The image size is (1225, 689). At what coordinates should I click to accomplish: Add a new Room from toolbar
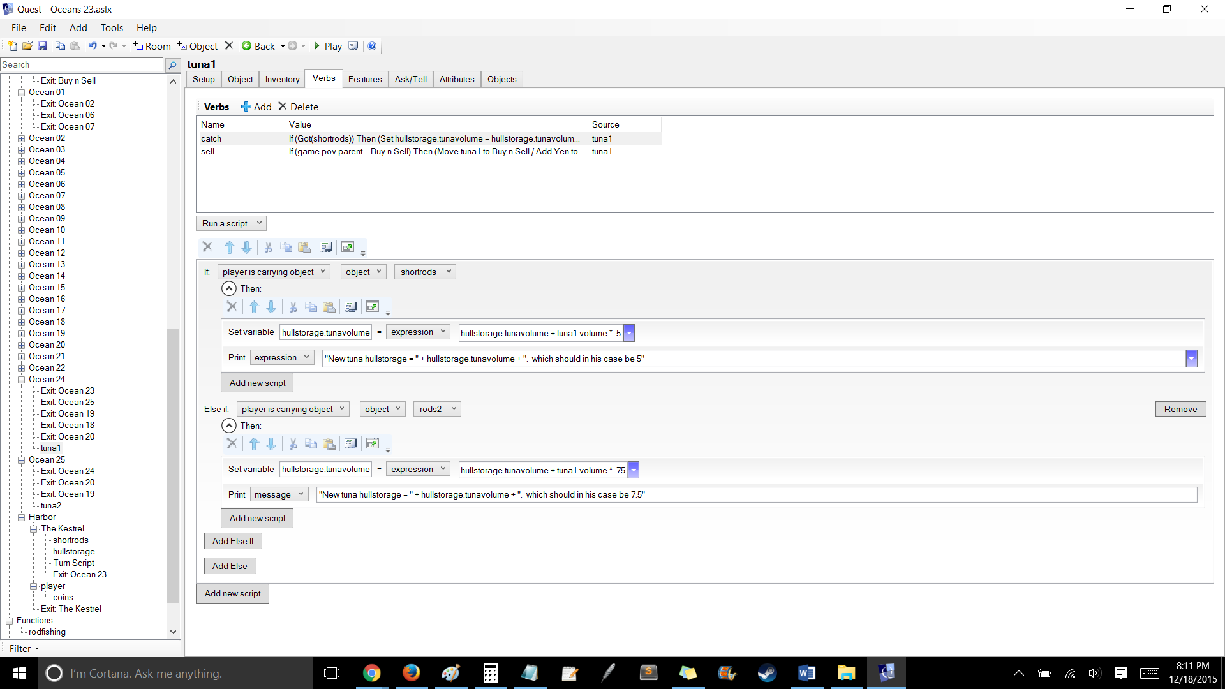(152, 46)
